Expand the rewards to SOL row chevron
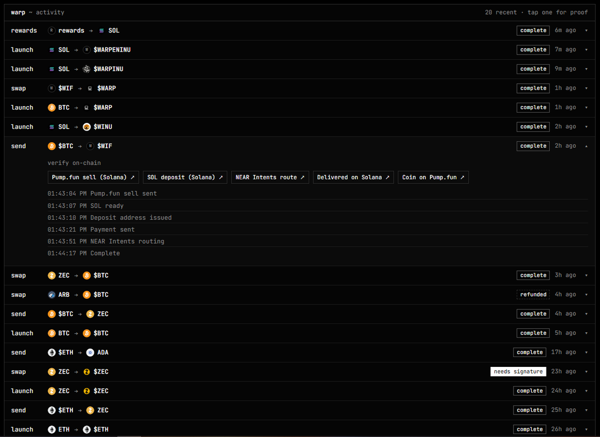The width and height of the screenshot is (600, 437). pyautogui.click(x=586, y=31)
